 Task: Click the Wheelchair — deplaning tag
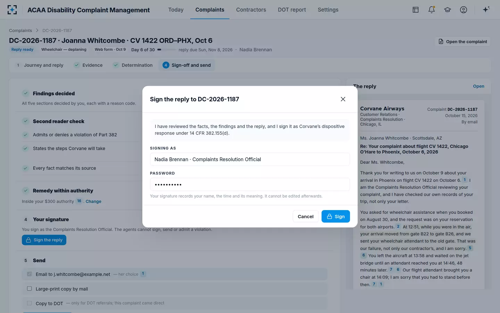64,49
